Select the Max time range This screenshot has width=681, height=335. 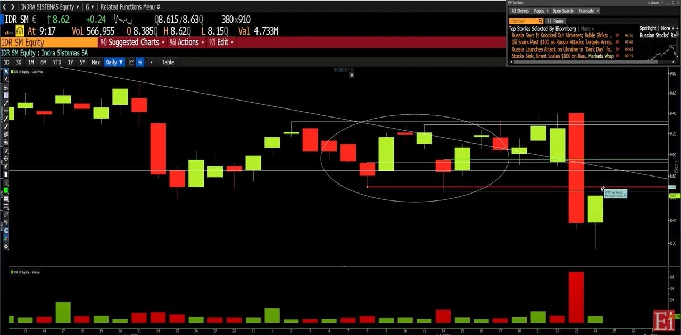[x=96, y=62]
